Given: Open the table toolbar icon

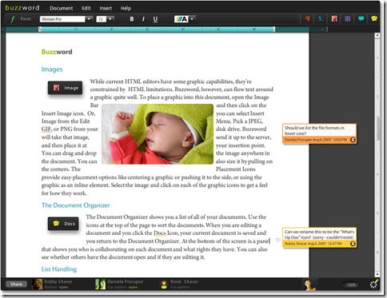Looking at the screenshot, I should coord(347,18).
